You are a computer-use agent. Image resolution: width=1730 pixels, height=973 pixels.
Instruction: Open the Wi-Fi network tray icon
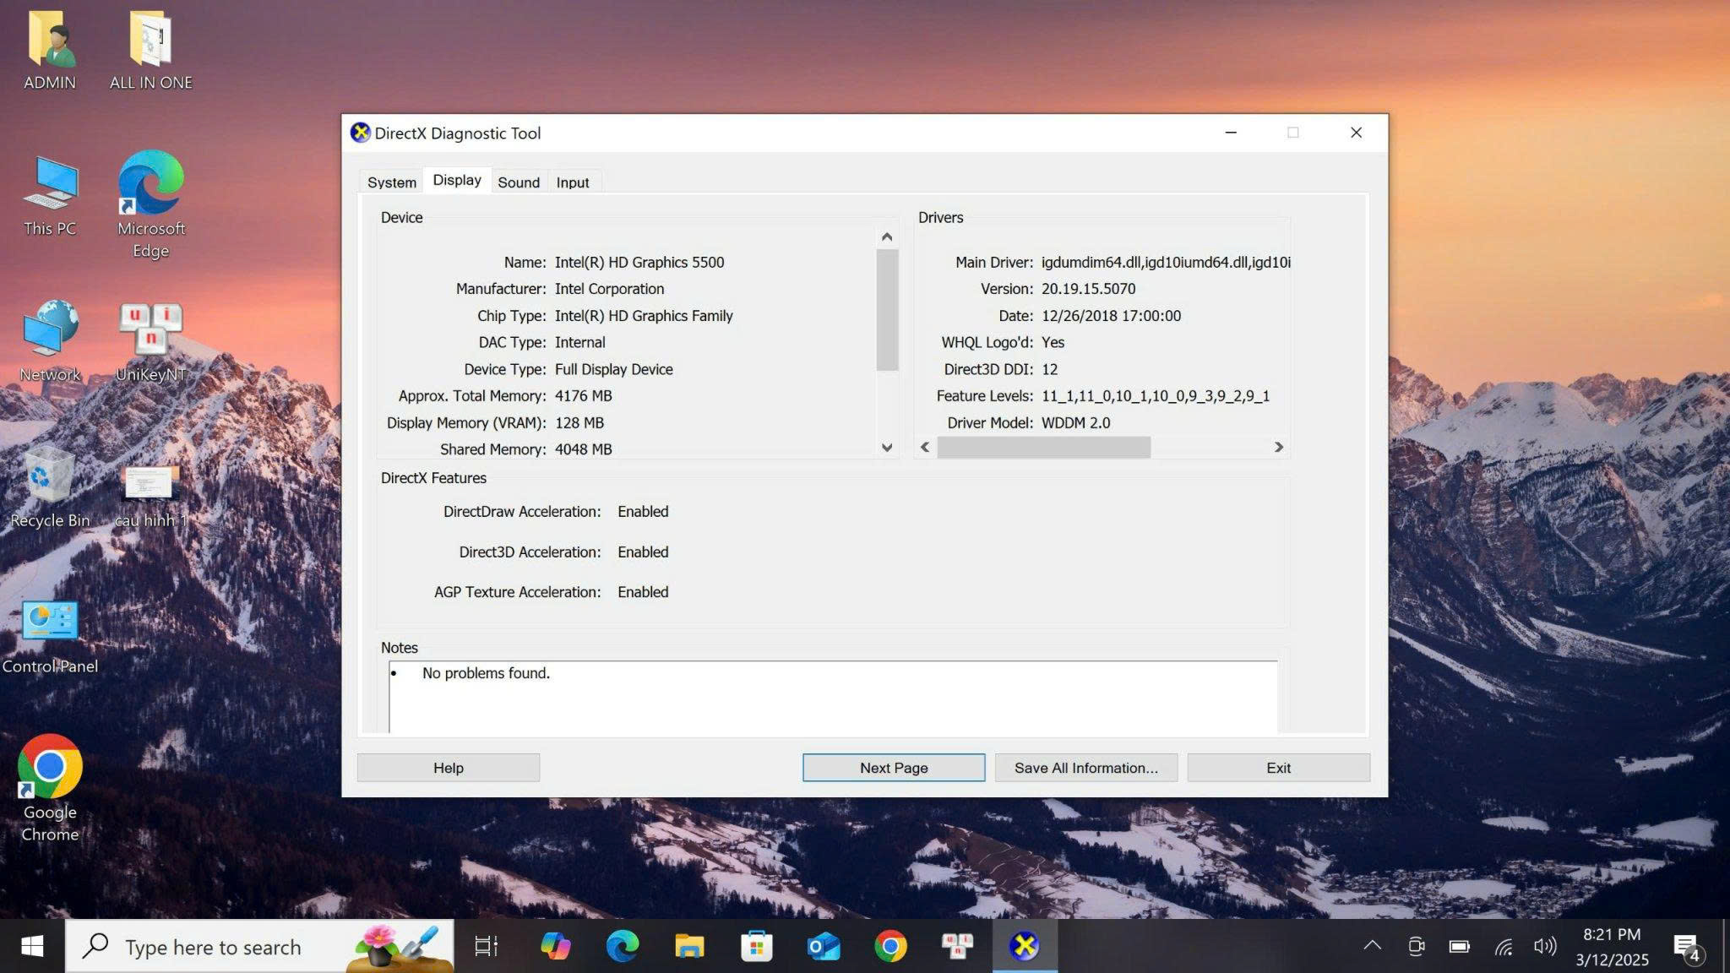click(x=1503, y=946)
